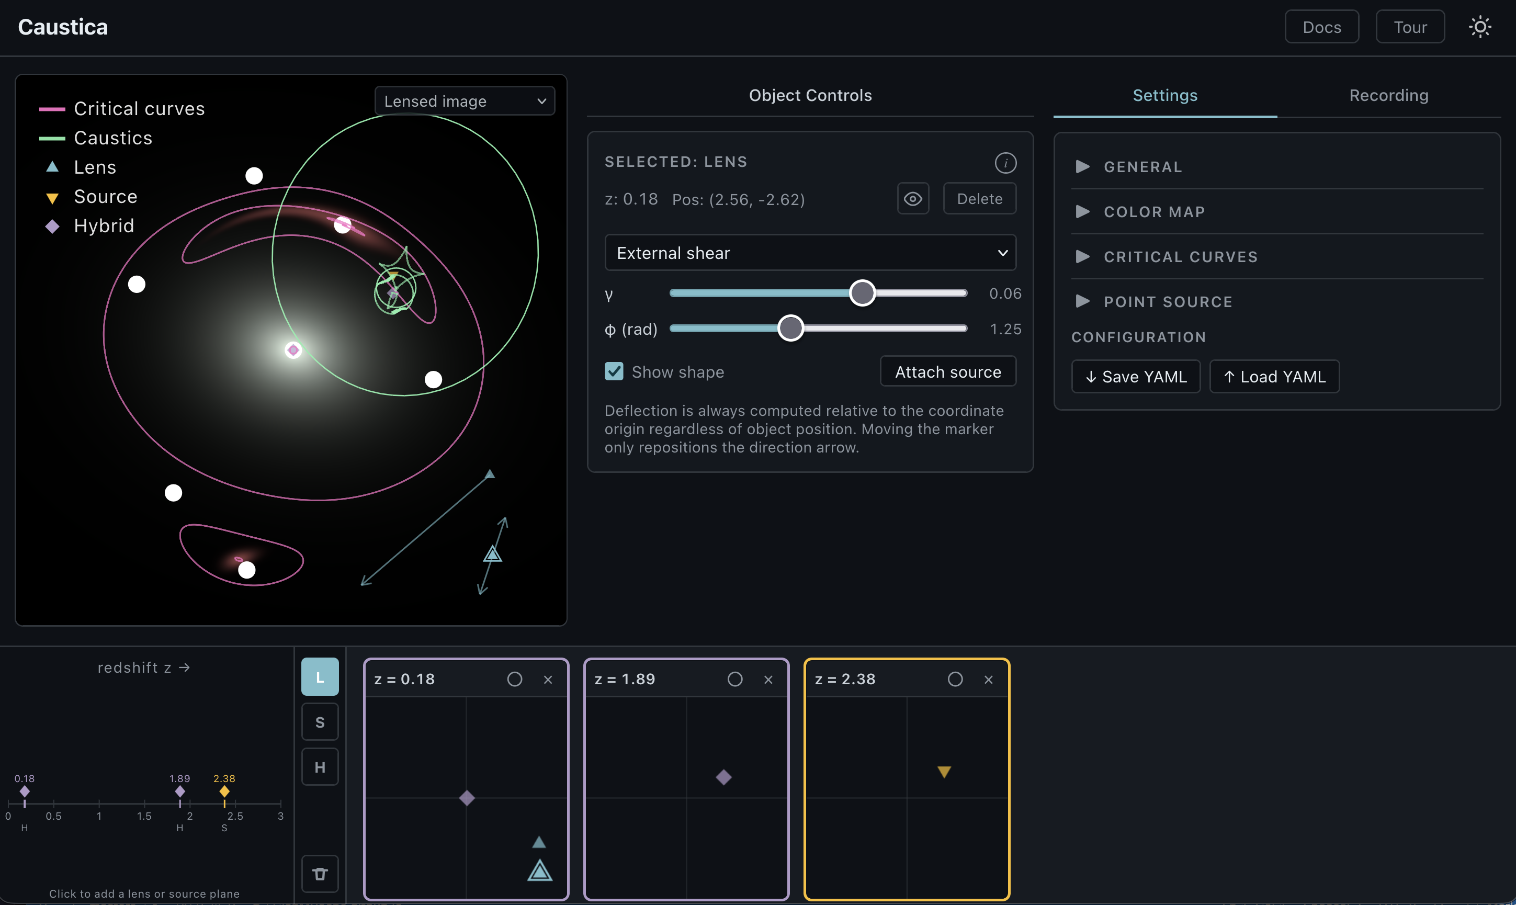Screen dimensions: 1516x905
Task: Click the z = 0.18 card title
Action: (x=404, y=680)
